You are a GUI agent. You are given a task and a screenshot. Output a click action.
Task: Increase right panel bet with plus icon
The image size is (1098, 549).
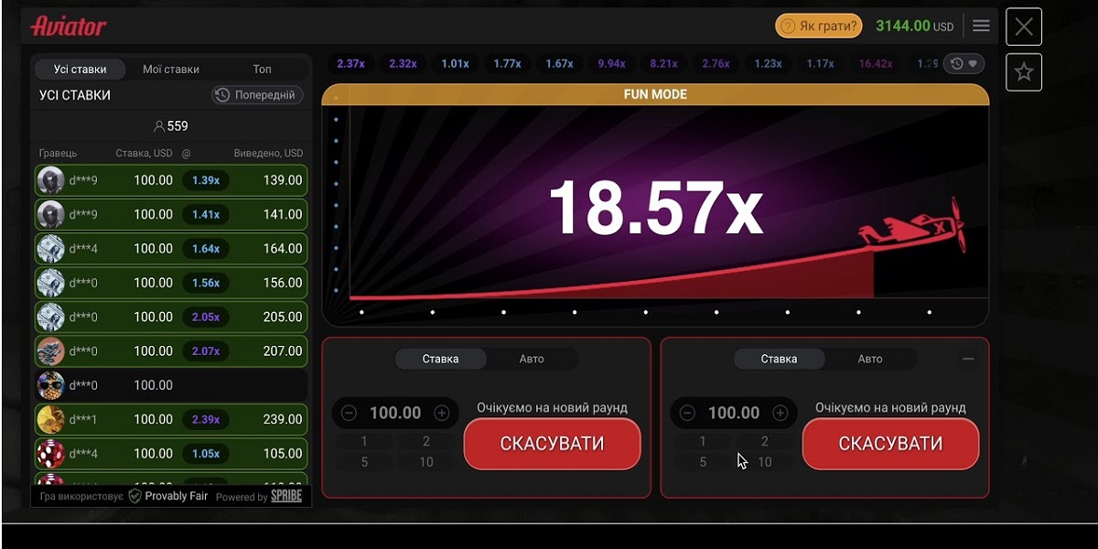780,413
